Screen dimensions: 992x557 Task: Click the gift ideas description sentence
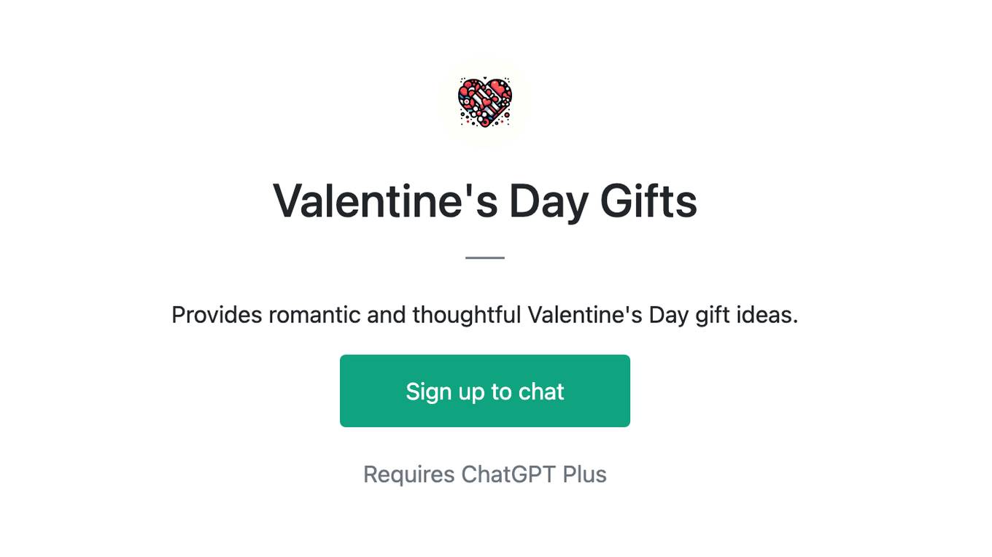tap(485, 315)
